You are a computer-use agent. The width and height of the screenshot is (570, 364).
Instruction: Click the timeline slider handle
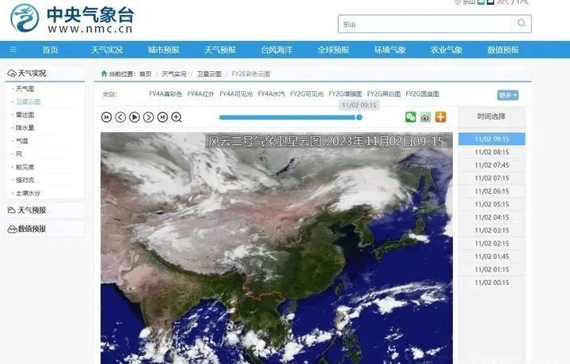point(359,117)
